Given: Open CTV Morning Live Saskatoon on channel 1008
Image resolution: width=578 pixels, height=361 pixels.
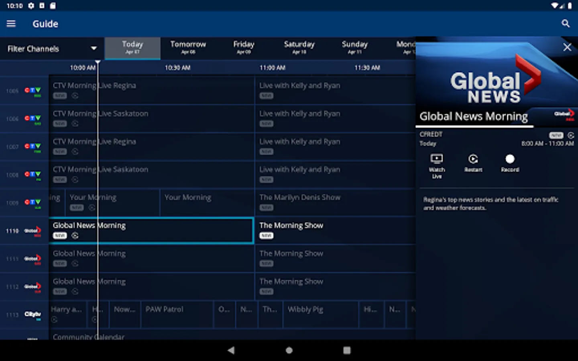Looking at the screenshot, I should (x=152, y=175).
